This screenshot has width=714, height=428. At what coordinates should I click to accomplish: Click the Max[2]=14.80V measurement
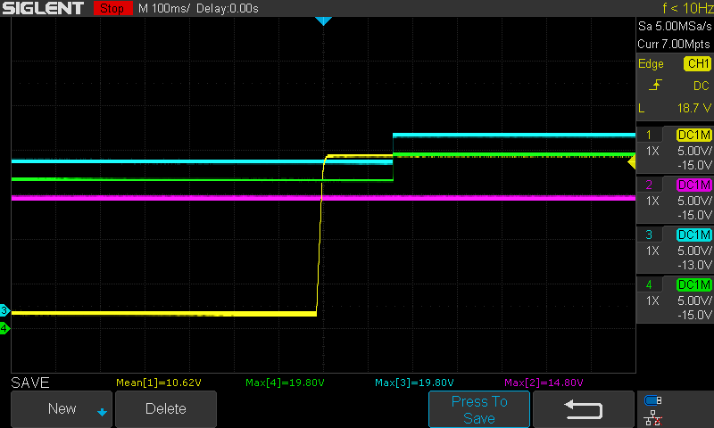point(544,383)
